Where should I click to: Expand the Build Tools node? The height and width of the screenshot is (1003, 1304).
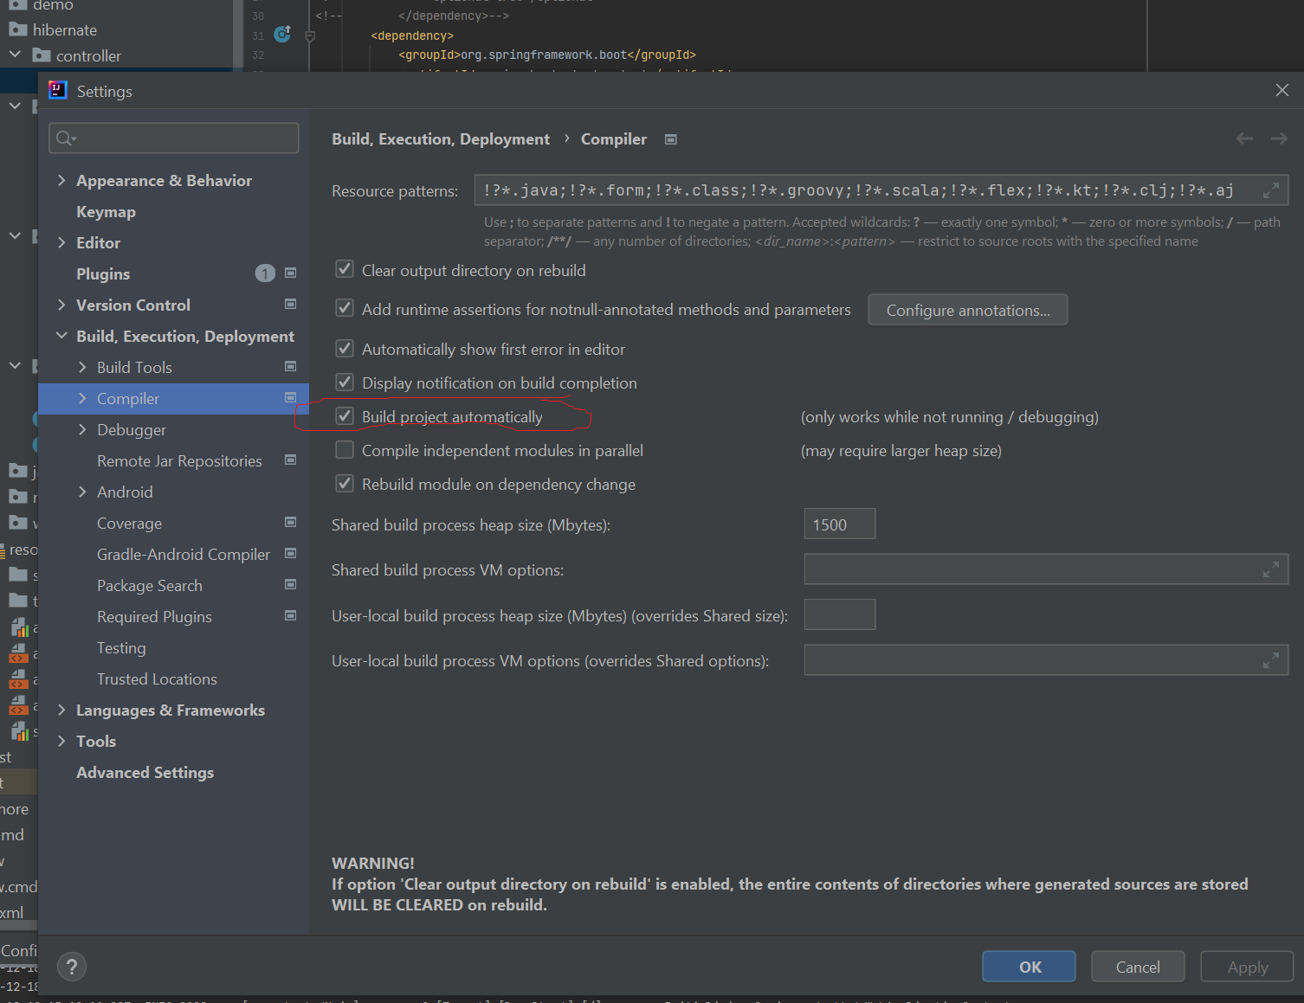(82, 367)
